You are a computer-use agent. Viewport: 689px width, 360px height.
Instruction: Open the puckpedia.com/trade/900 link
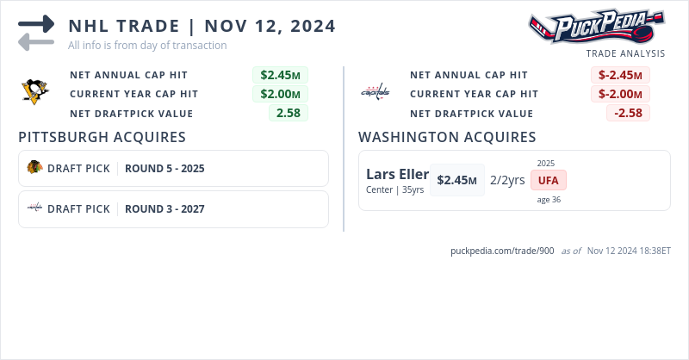(502, 251)
